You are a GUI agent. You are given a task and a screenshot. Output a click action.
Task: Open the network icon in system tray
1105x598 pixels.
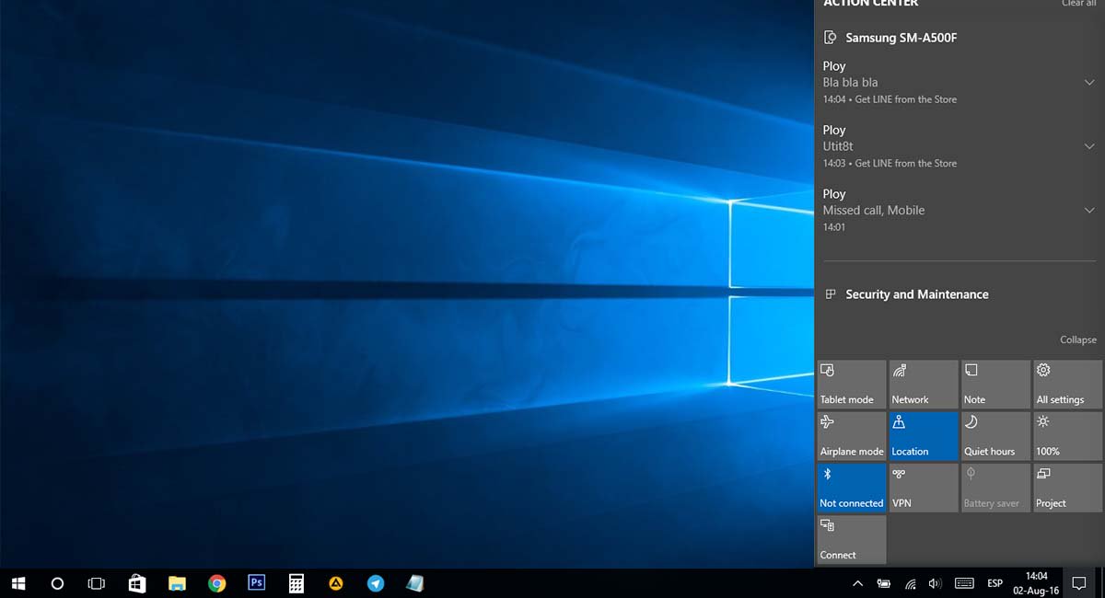910,583
